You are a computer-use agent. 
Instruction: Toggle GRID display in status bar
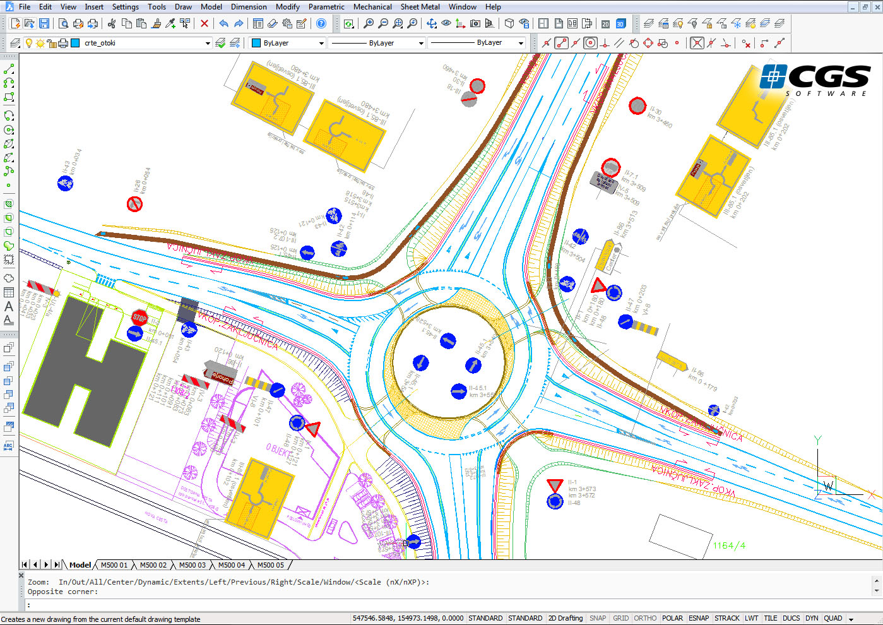click(620, 619)
